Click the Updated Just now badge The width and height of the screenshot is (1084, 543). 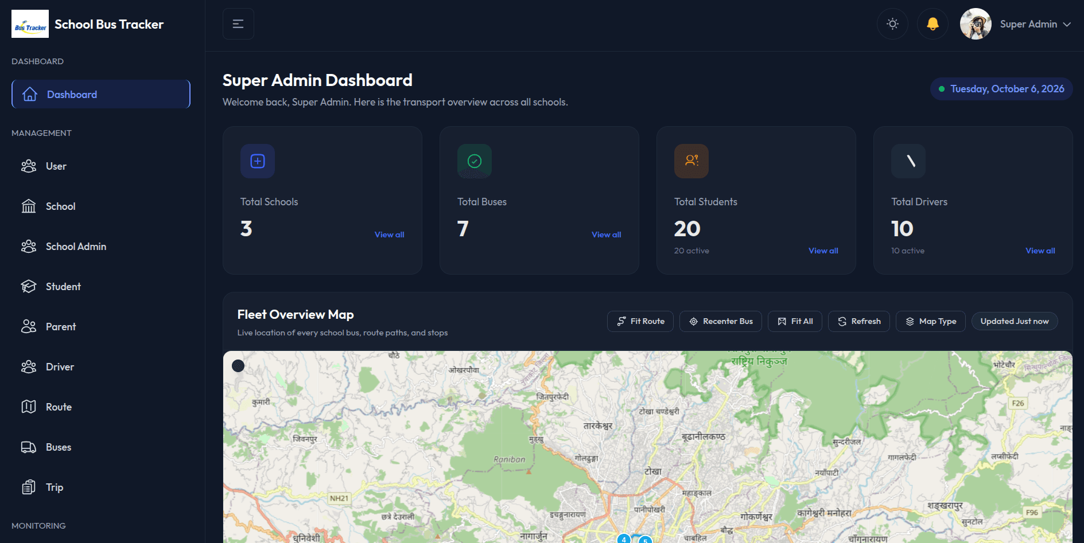coord(1015,321)
